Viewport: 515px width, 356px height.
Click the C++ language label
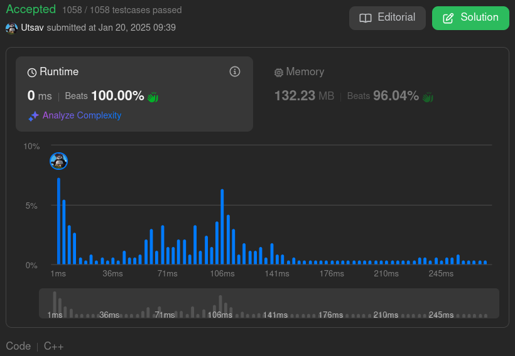(53, 346)
